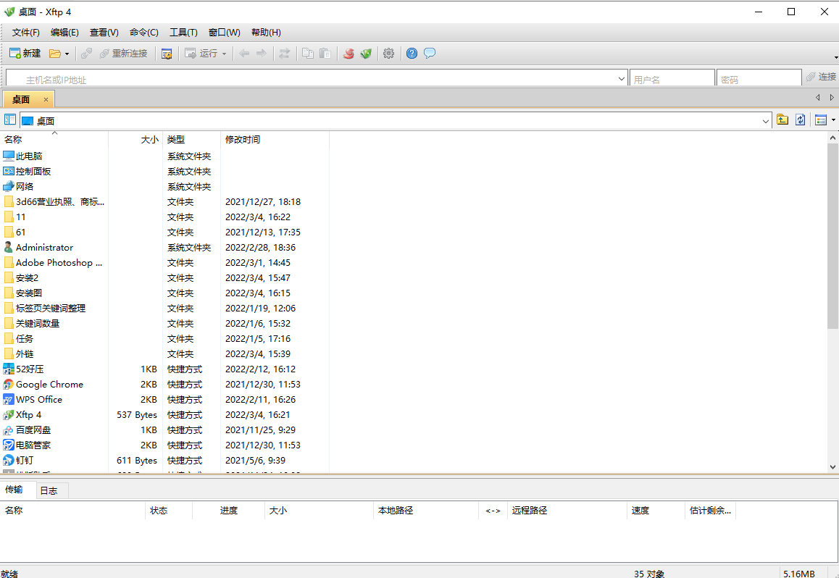Sort by the 名称 column header
Image resolution: width=839 pixels, height=578 pixels.
(54, 140)
